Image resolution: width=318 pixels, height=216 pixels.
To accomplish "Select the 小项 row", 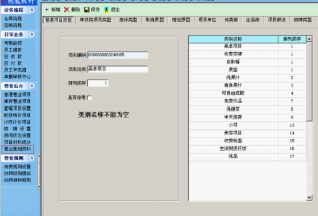I will click(247, 125).
